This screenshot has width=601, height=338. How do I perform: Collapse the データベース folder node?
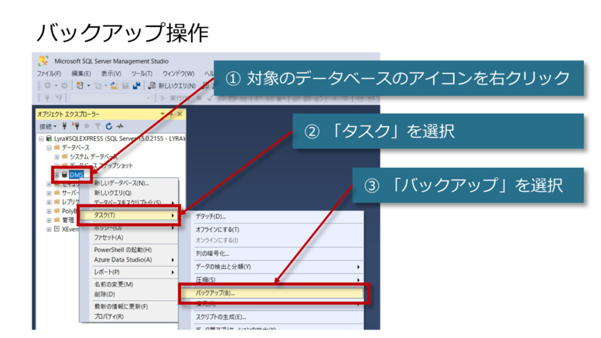pyautogui.click(x=49, y=148)
